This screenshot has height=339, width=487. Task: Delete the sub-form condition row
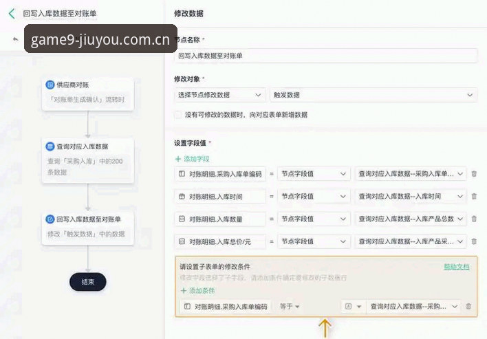point(468,307)
